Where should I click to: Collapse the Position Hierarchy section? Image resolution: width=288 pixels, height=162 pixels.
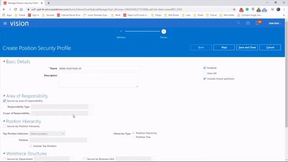click(4, 121)
